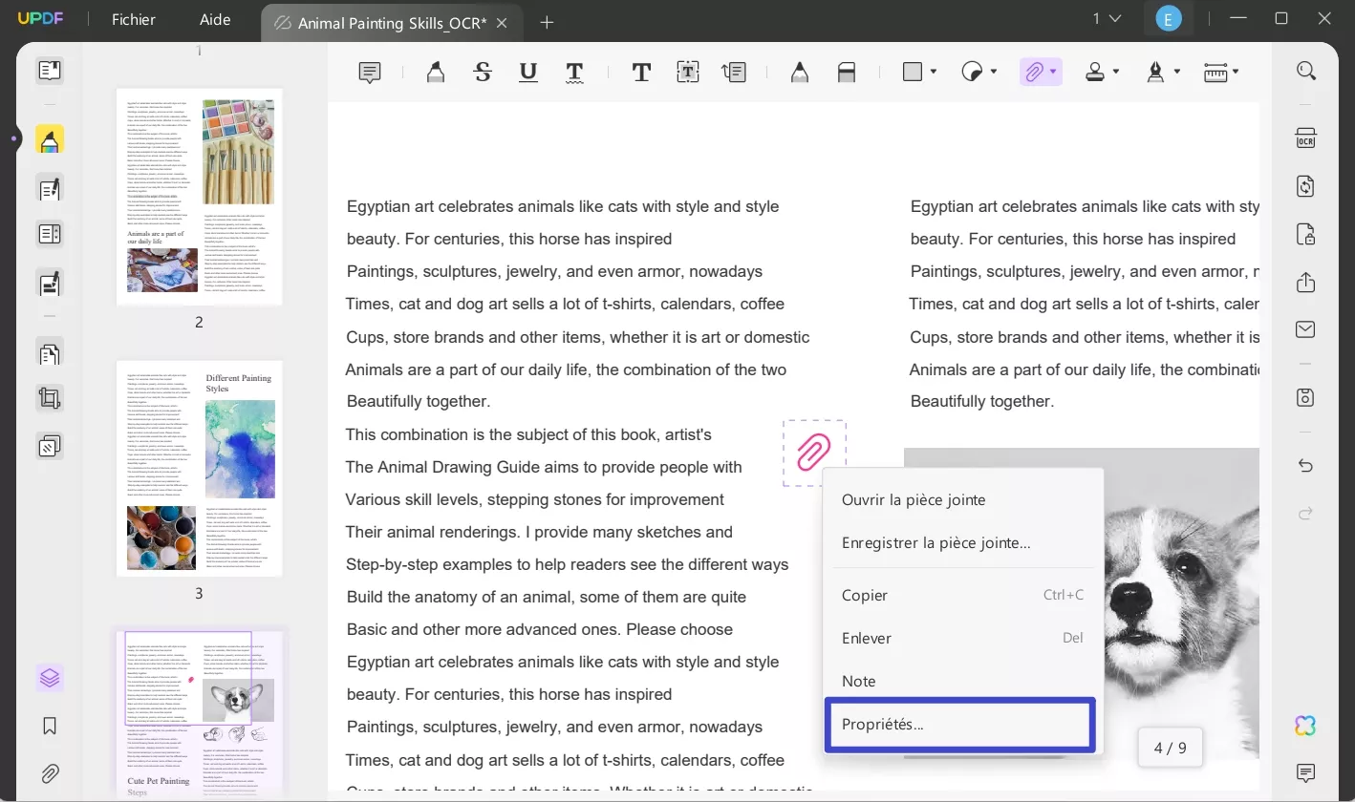Run OCR text recognition
1355x802 pixels.
(1305, 137)
